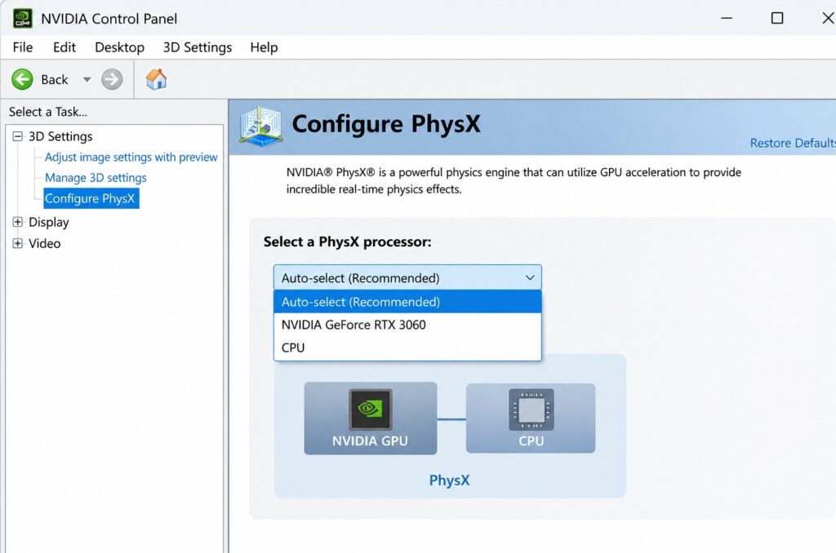Open the 3D Settings menu
The image size is (836, 553).
198,47
